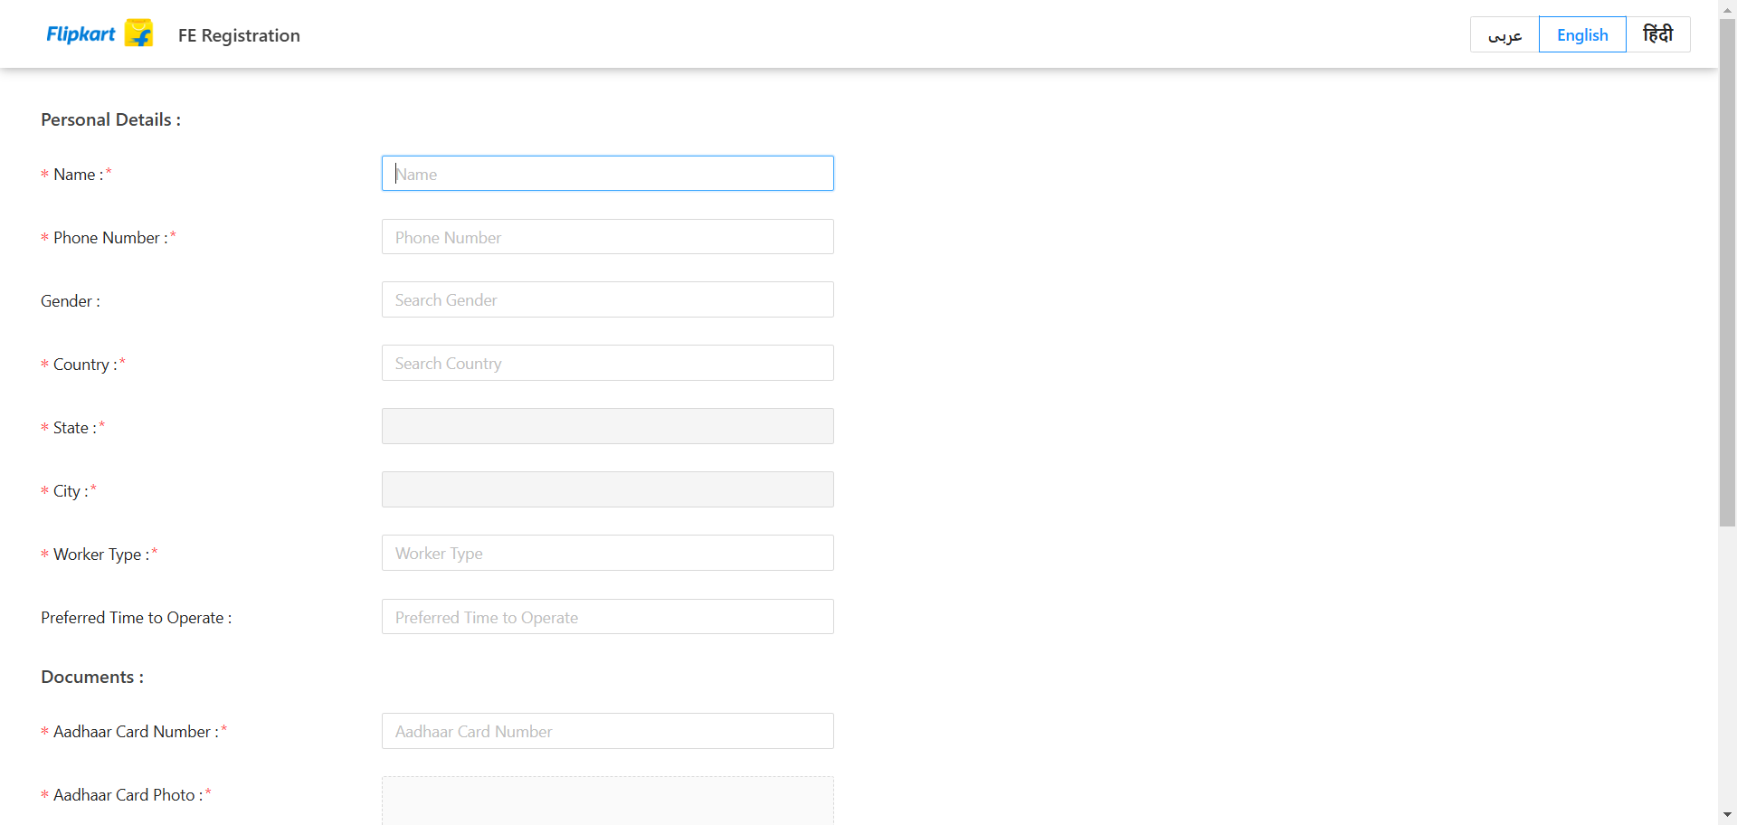Click the scrollbar down arrow
Screen dimensions: 1737x825
[1727, 815]
